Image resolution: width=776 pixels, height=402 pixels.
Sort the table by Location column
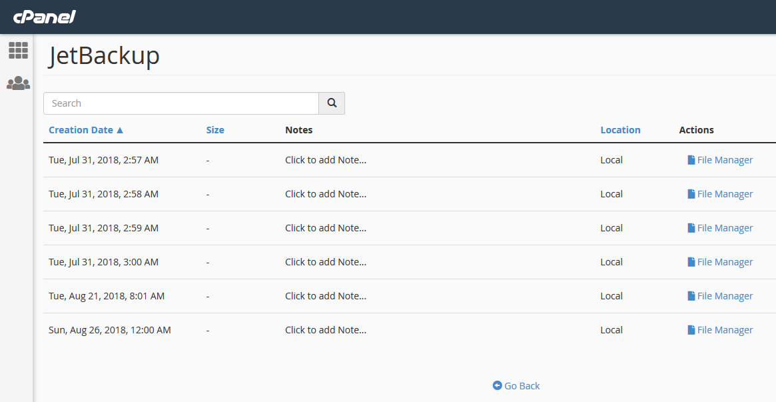[620, 130]
